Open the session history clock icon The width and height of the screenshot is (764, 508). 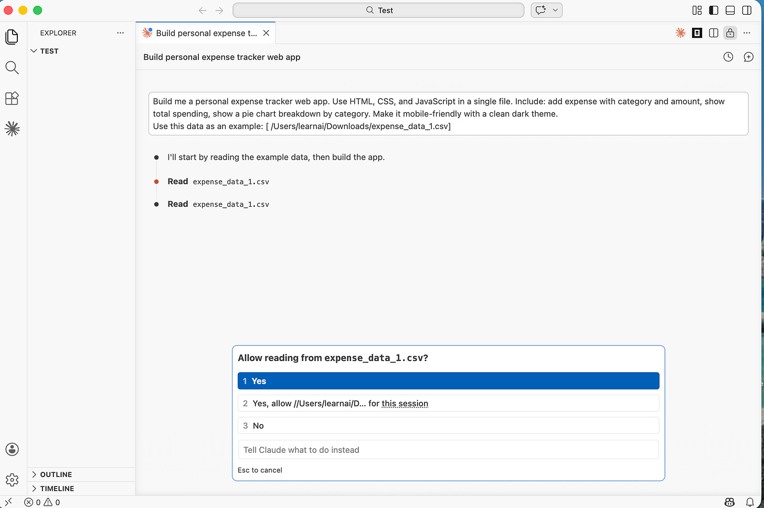coord(728,57)
